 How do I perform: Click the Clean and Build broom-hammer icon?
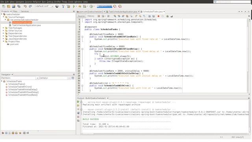[69, 6]
